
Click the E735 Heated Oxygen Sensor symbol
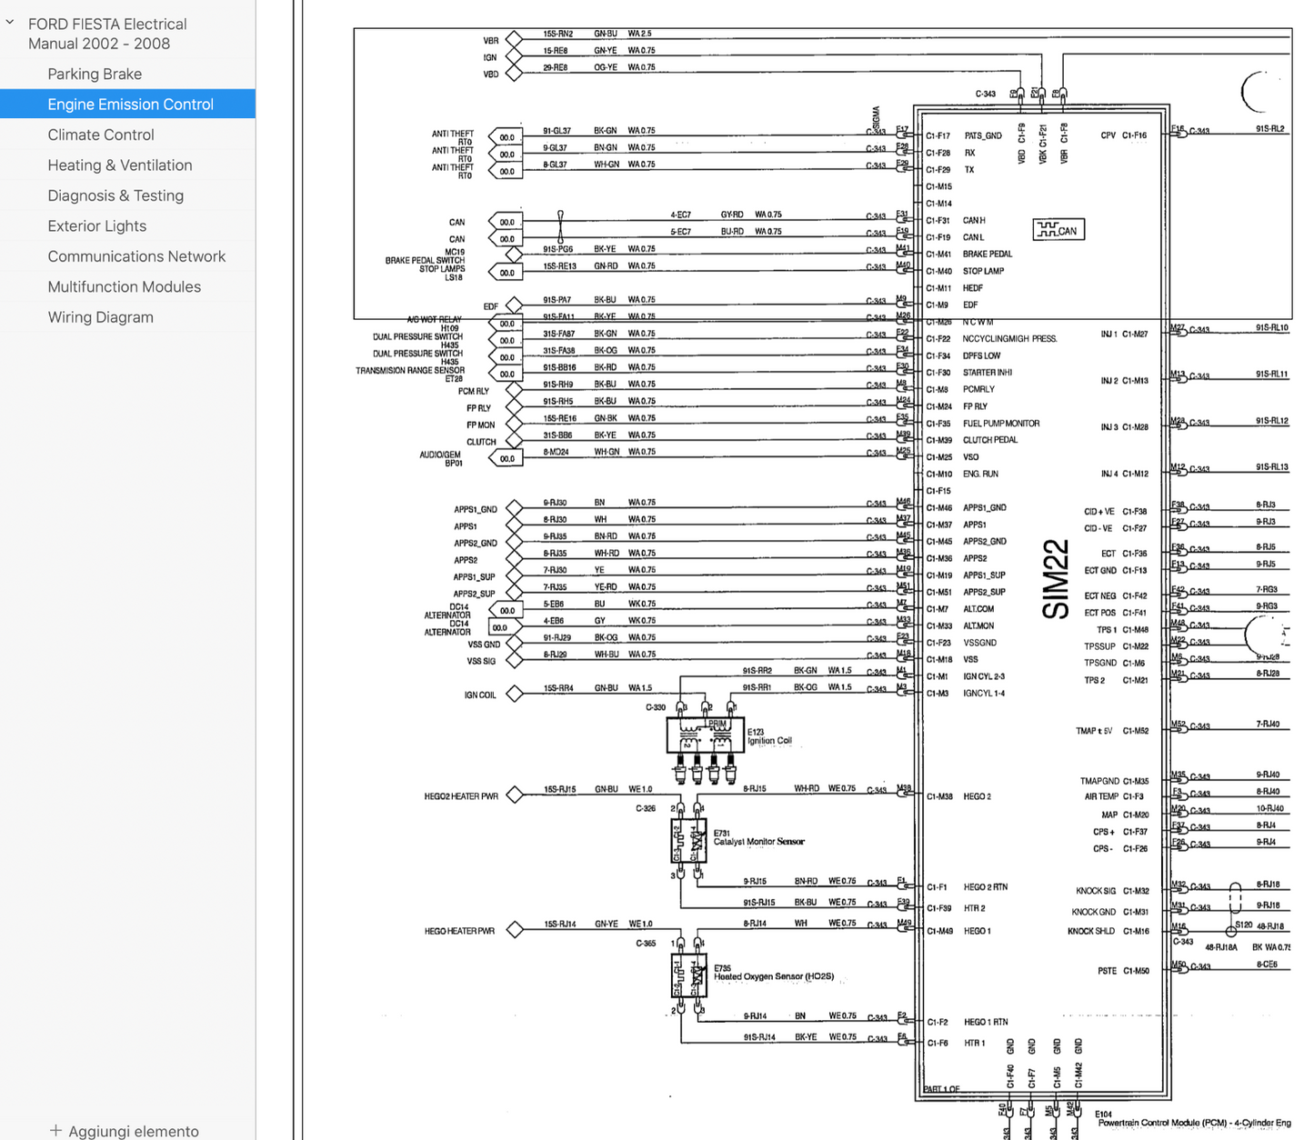click(689, 975)
